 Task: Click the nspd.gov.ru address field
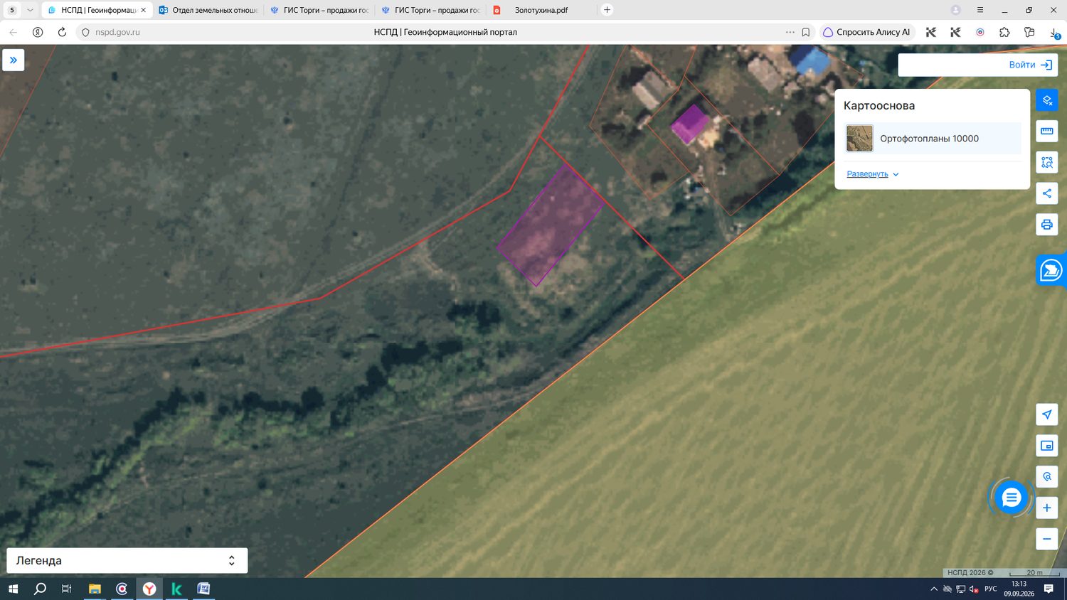coord(118,32)
